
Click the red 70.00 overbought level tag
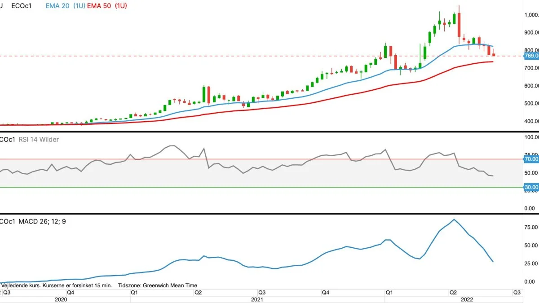click(531, 159)
